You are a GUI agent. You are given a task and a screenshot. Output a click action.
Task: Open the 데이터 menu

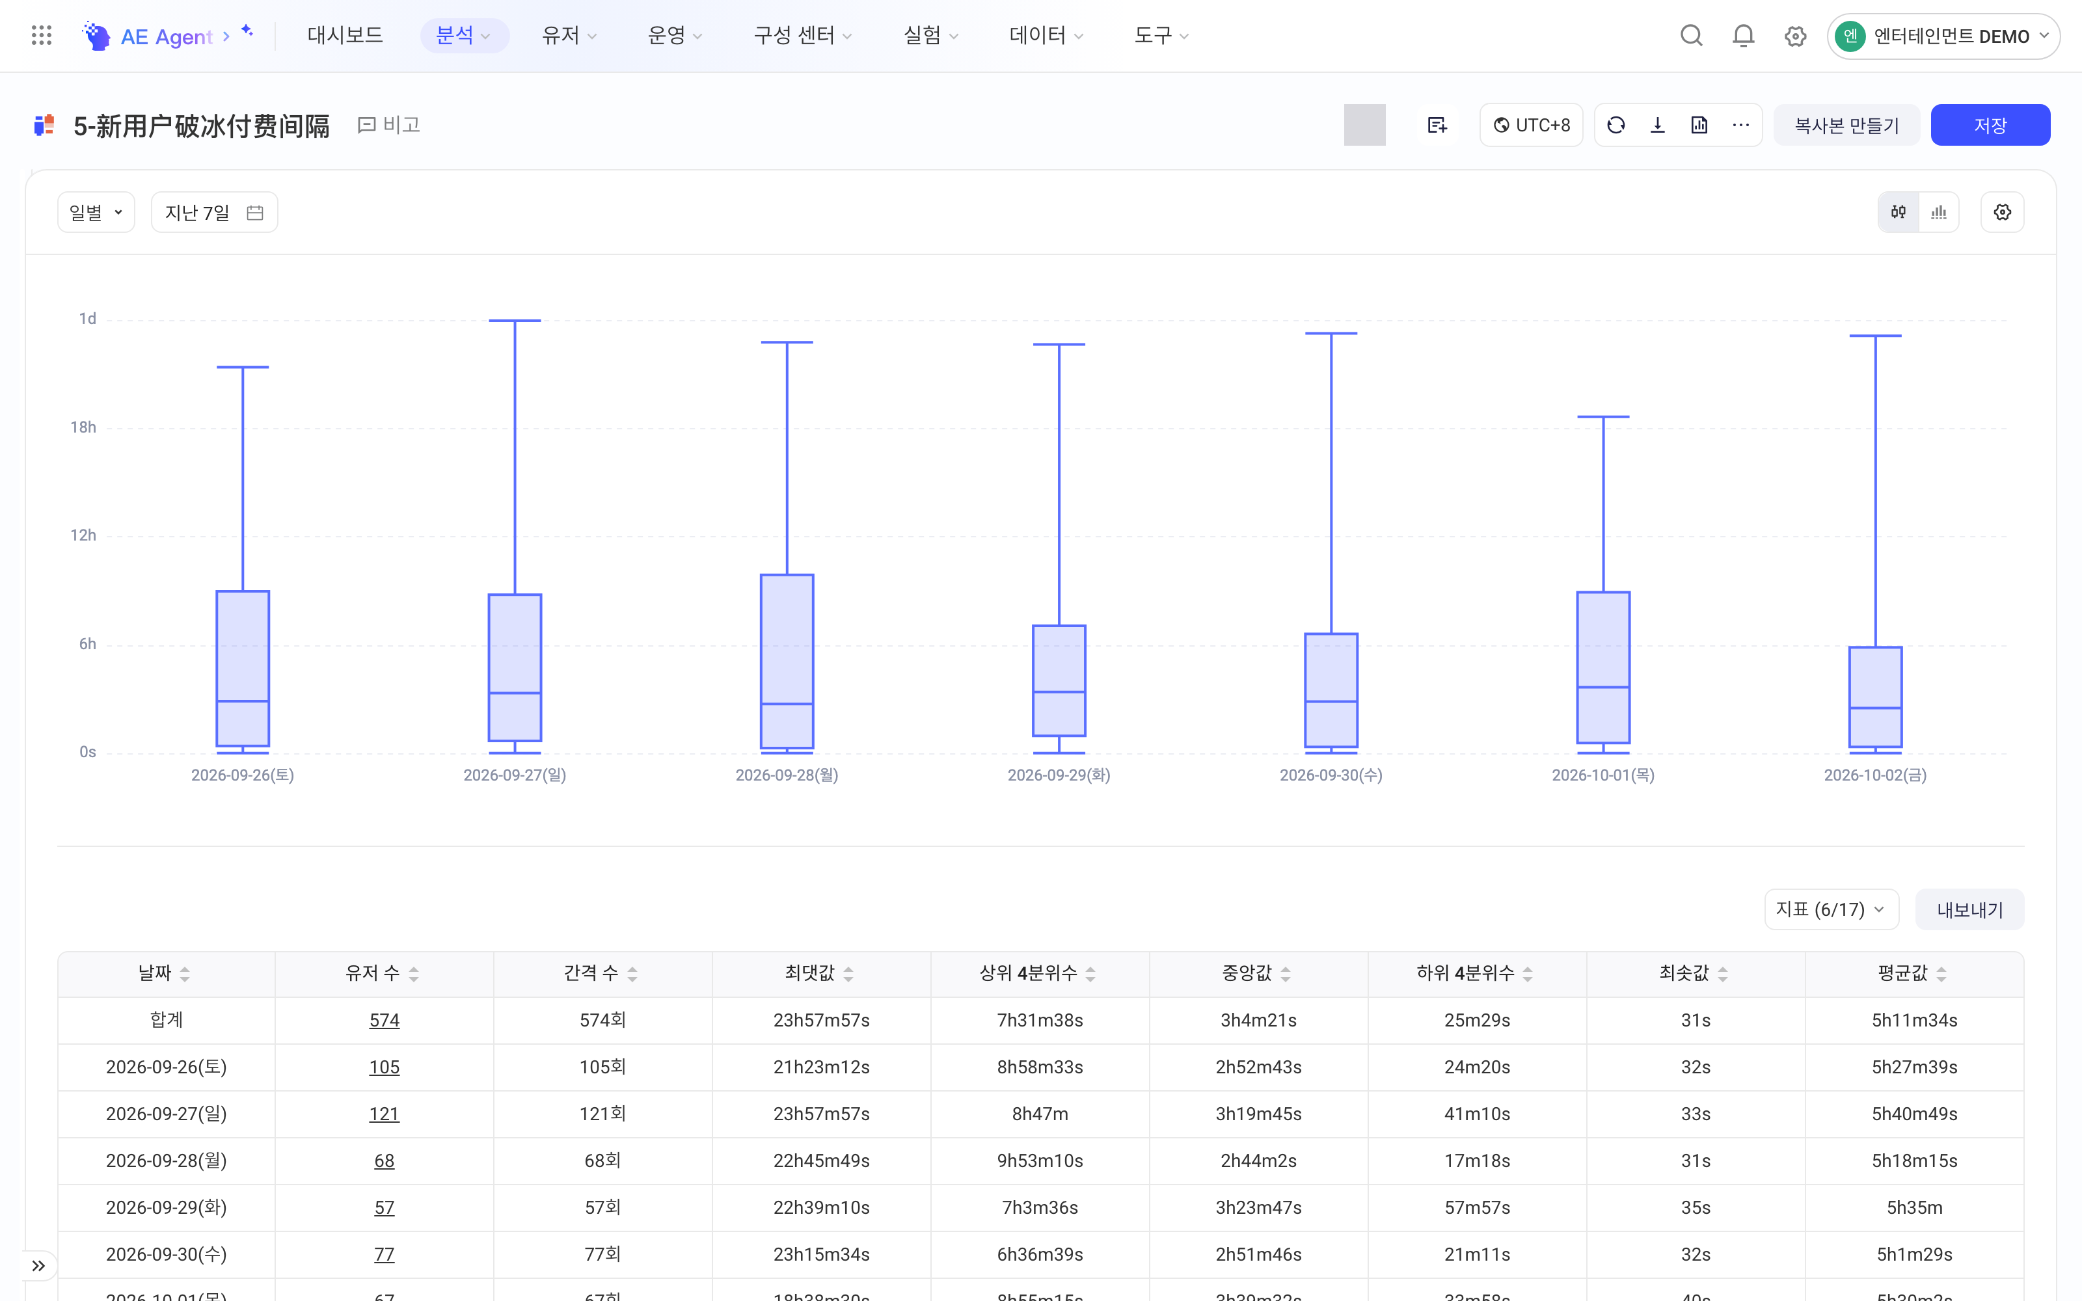[x=1046, y=35]
